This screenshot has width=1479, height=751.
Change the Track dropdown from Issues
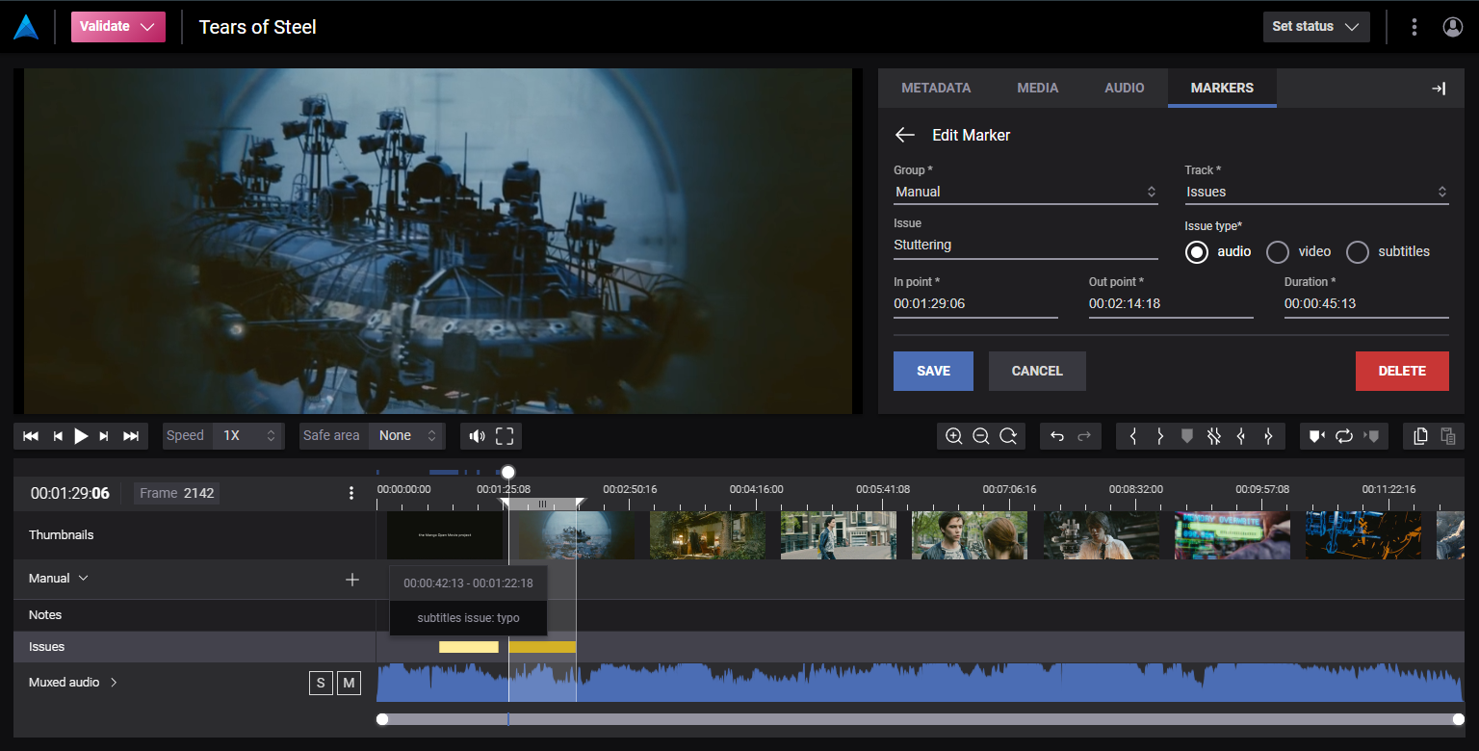pyautogui.click(x=1316, y=193)
